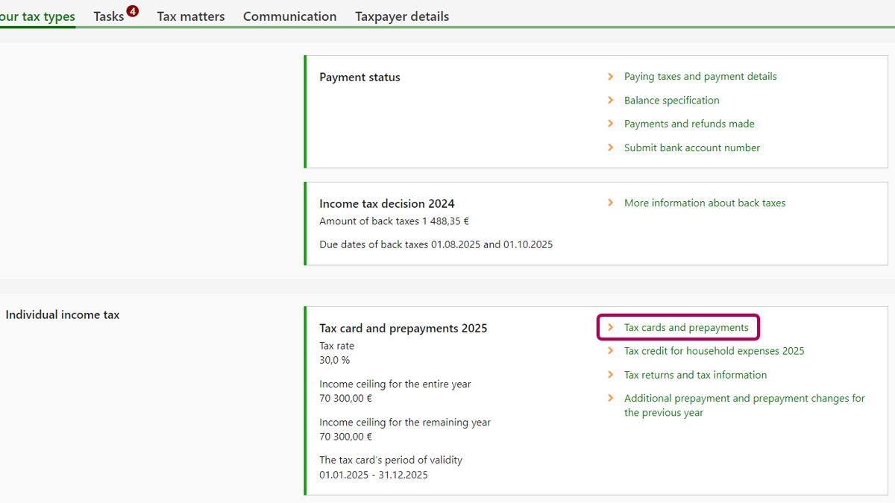Viewport: 895px width, 503px height.
Task: Open the Tasks tab
Action: (109, 16)
